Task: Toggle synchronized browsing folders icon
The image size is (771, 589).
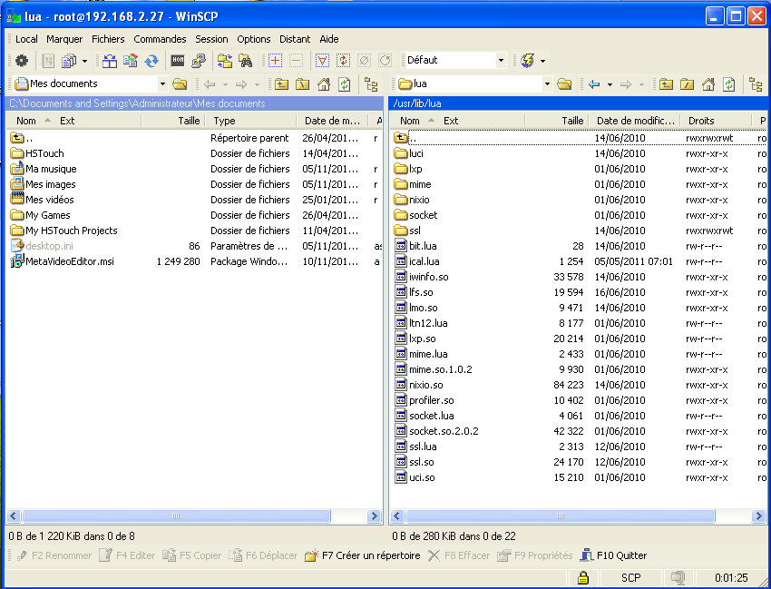Action: pos(225,61)
